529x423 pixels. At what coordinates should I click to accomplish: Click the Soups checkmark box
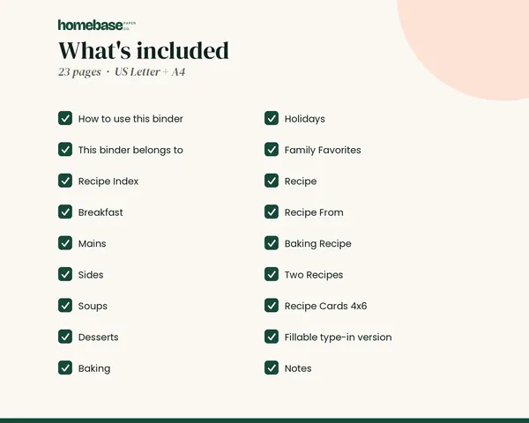tap(65, 306)
